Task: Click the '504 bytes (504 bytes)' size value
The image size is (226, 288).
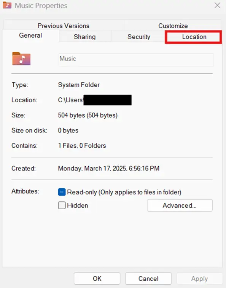Action: pos(88,115)
